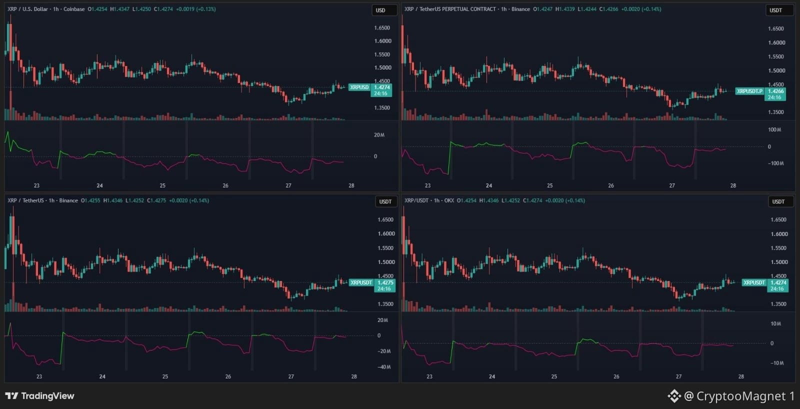
Task: Click date 28 on Binance spot time axis
Action: [354, 376]
